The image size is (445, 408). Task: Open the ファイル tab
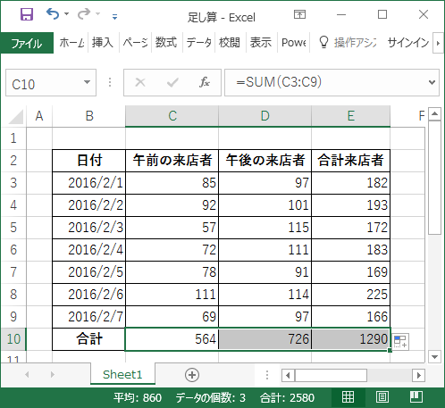tap(27, 43)
